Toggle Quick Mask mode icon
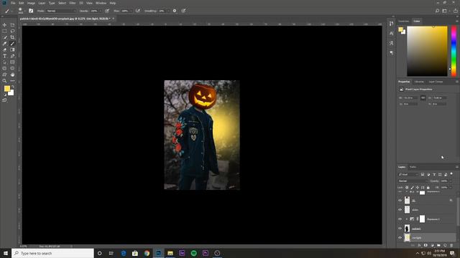 (x=4, y=100)
